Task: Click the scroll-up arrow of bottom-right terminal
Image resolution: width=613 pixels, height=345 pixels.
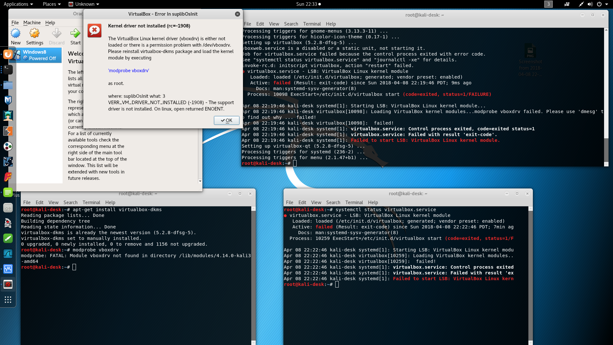Action: coord(531,209)
